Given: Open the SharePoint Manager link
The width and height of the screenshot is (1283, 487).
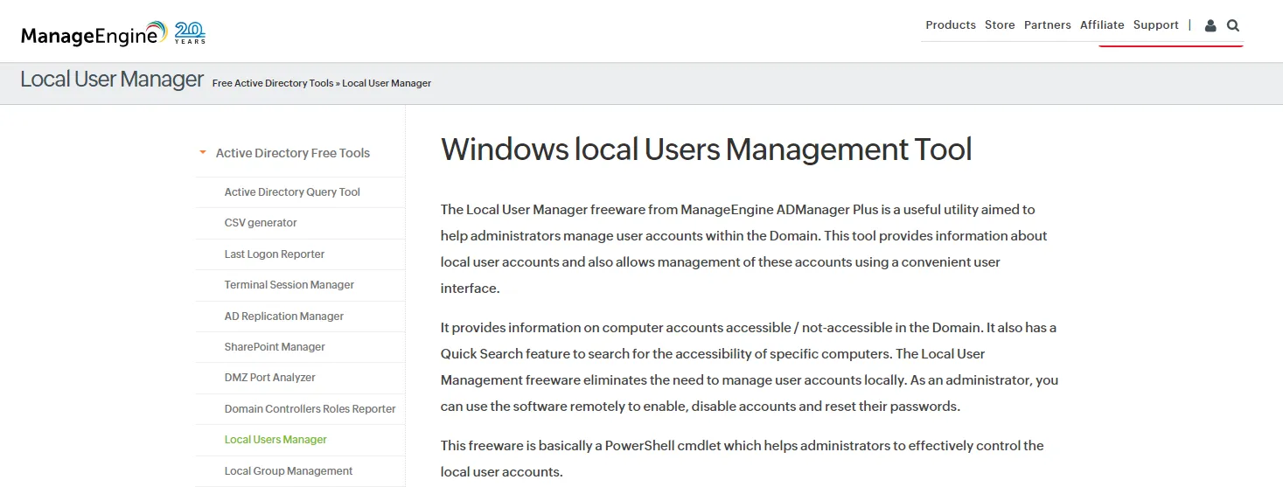Looking at the screenshot, I should 275,347.
